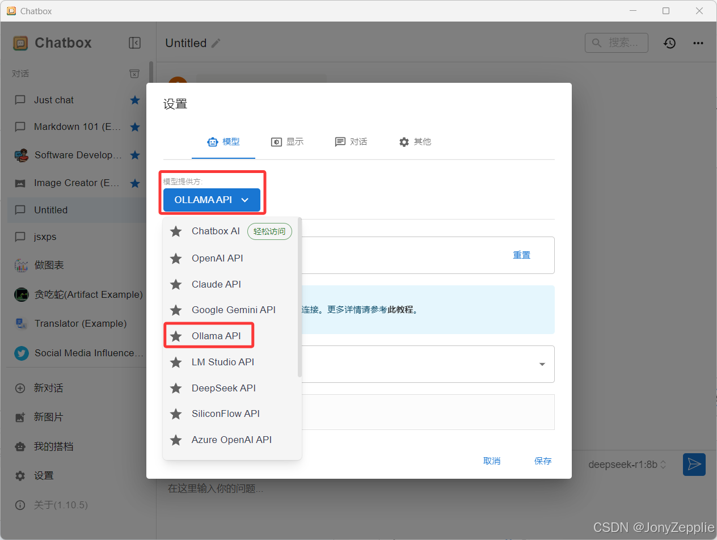The height and width of the screenshot is (540, 717).
Task: Select LM Studio API provider
Action: coord(230,362)
